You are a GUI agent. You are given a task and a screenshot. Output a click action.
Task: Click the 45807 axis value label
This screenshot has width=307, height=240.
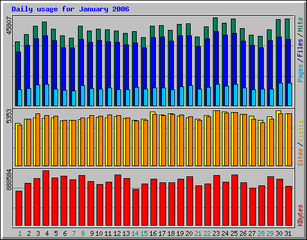click(x=10, y=25)
